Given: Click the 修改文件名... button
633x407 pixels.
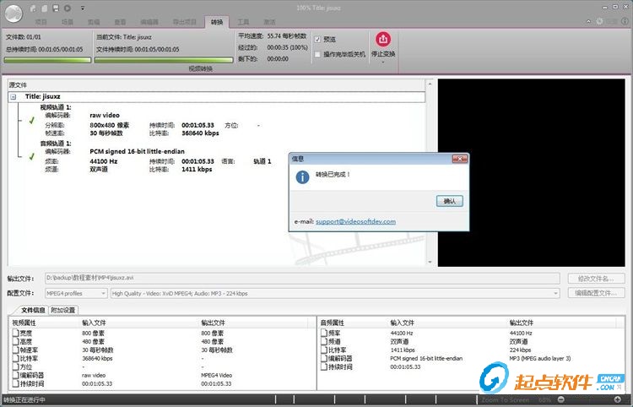Looking at the screenshot, I should click(596, 279).
